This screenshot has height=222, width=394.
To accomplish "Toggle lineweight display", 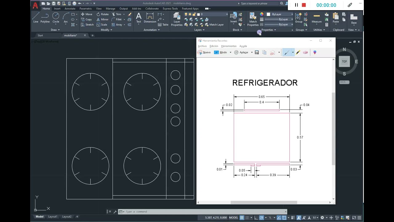I will click(x=293, y=218).
